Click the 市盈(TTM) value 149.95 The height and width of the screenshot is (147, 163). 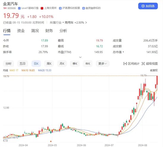99,52
